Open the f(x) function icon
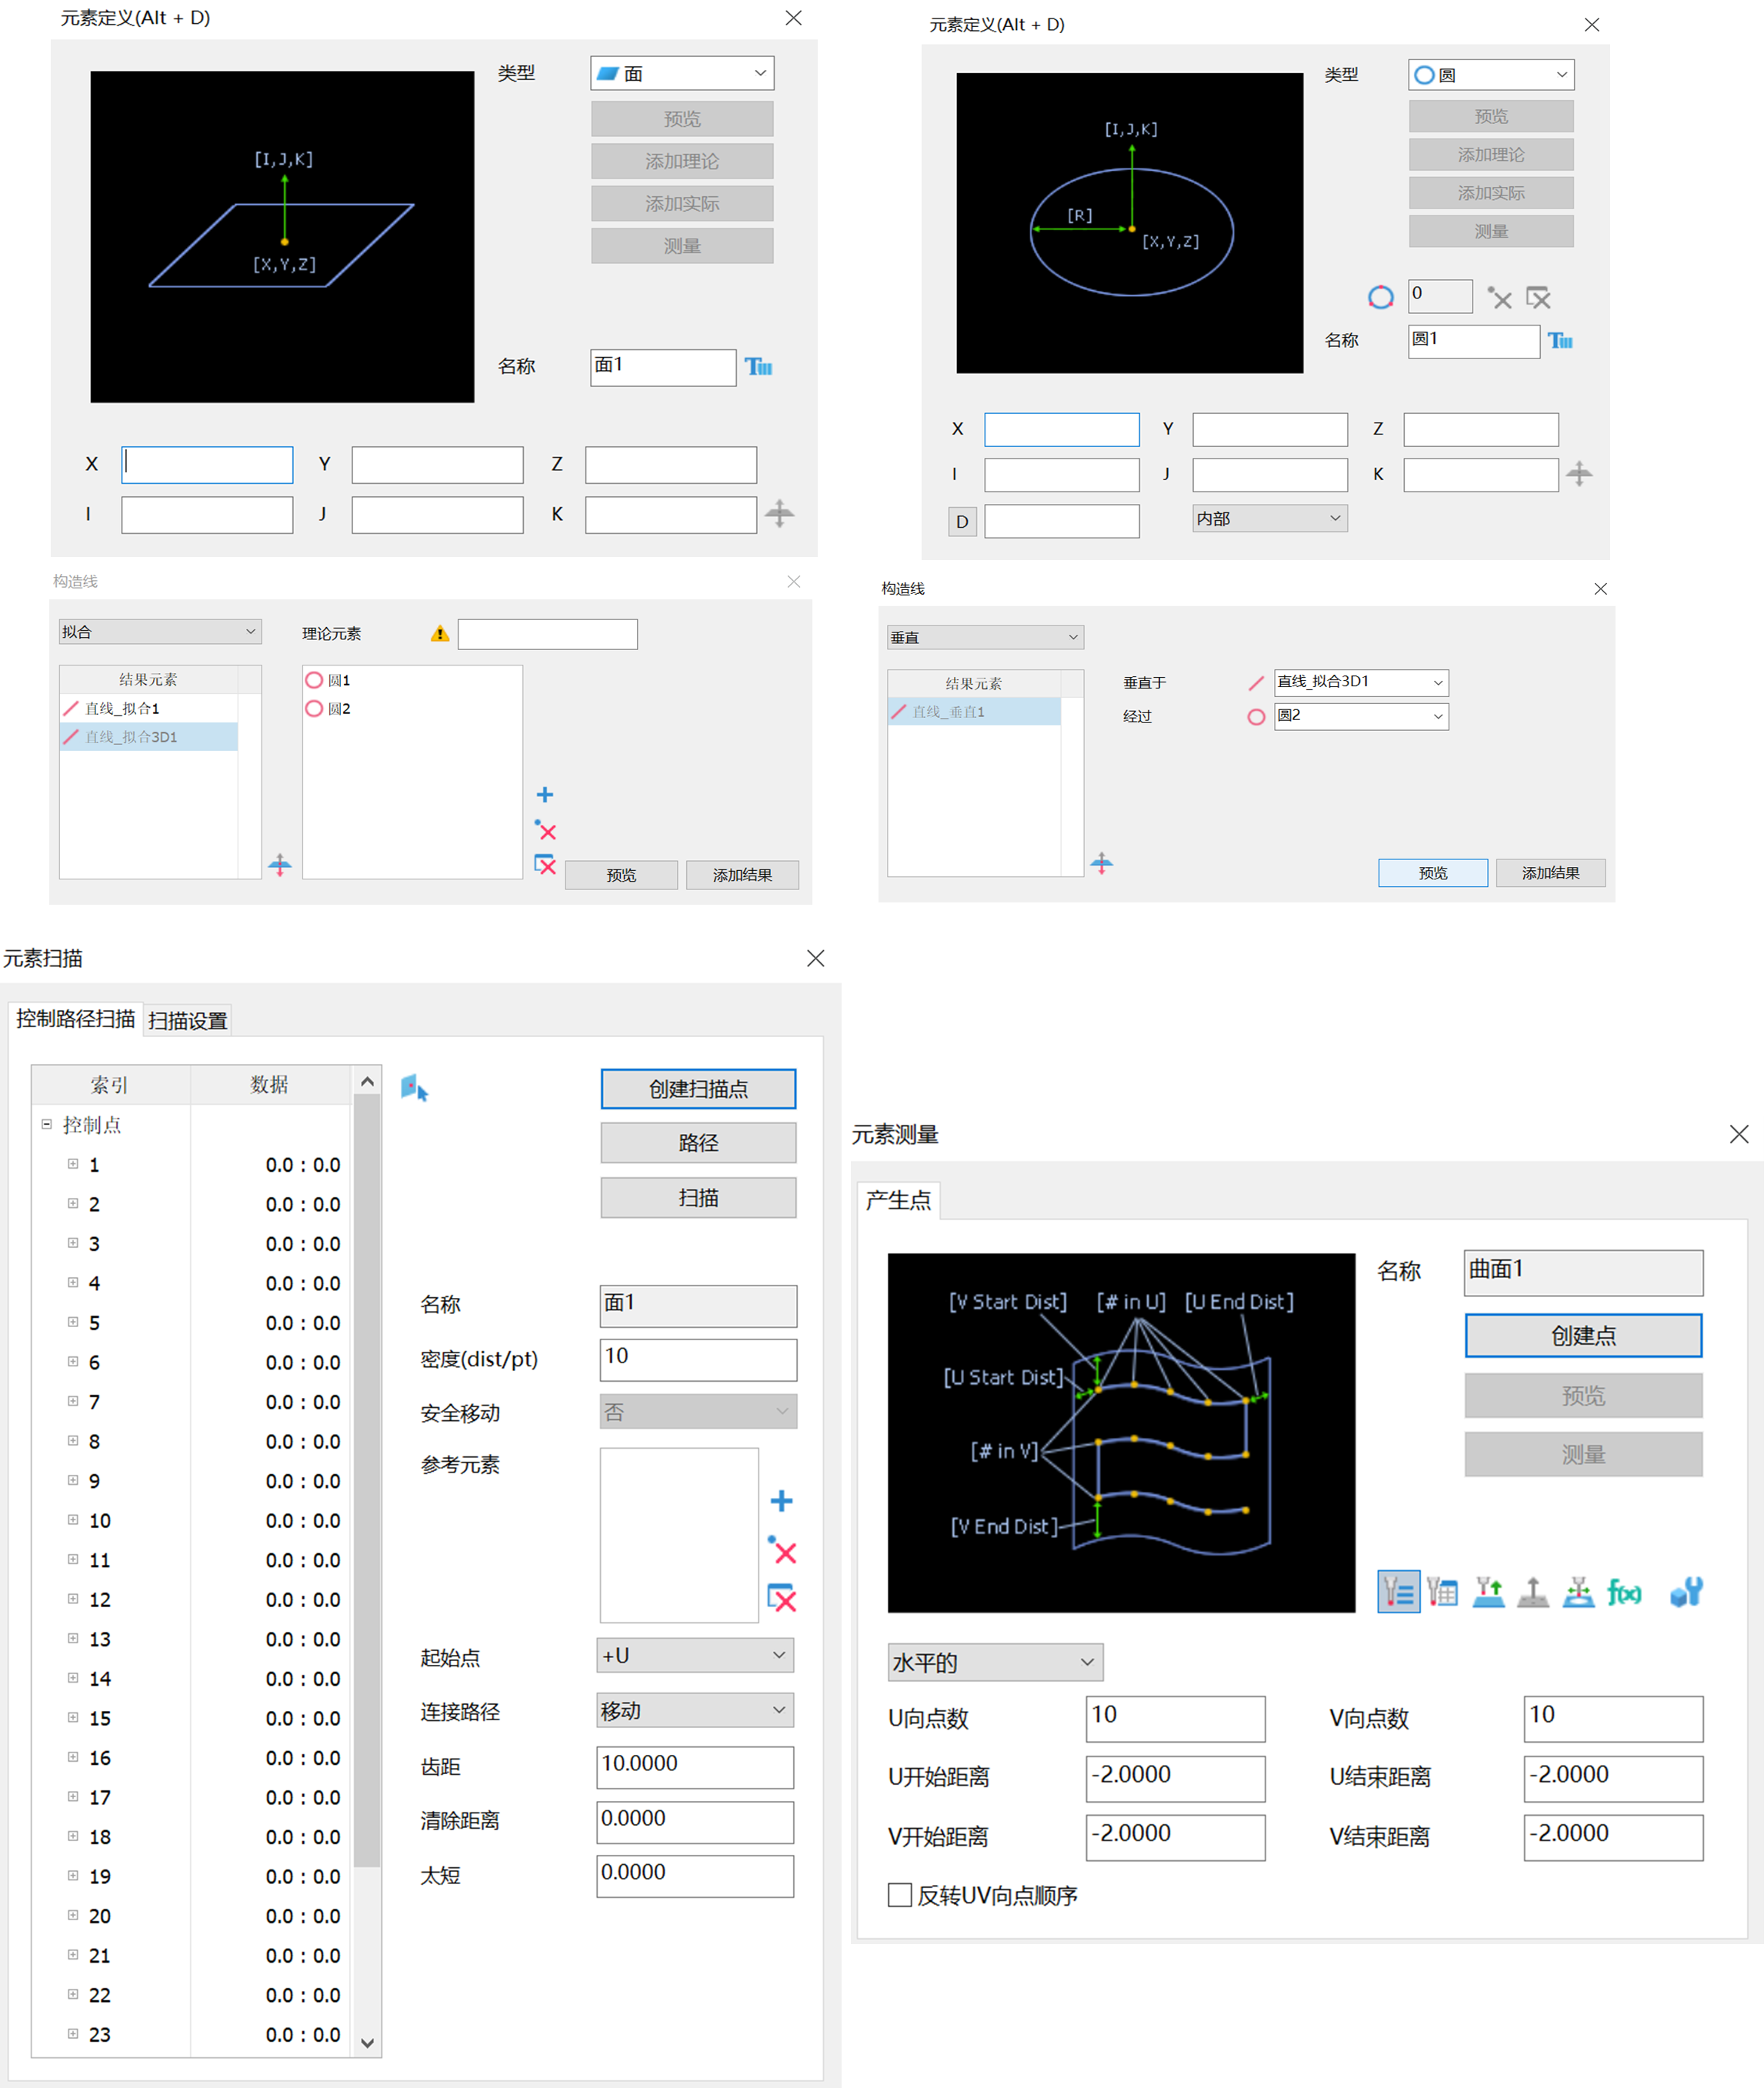 click(x=1624, y=1592)
